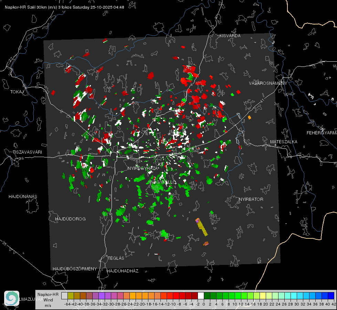337x310 pixels.
Task: Click the legend value label 42
Action: click(x=334, y=304)
